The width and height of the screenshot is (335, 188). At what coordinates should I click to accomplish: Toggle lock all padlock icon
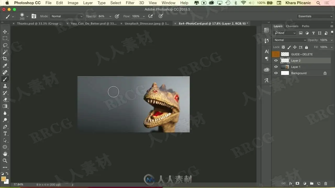coord(306,47)
